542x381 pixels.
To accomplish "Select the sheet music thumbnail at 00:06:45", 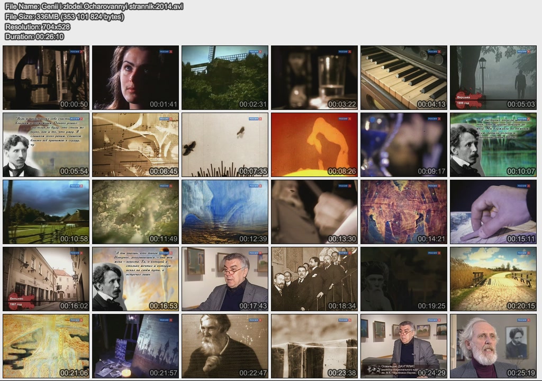I will [135, 144].
